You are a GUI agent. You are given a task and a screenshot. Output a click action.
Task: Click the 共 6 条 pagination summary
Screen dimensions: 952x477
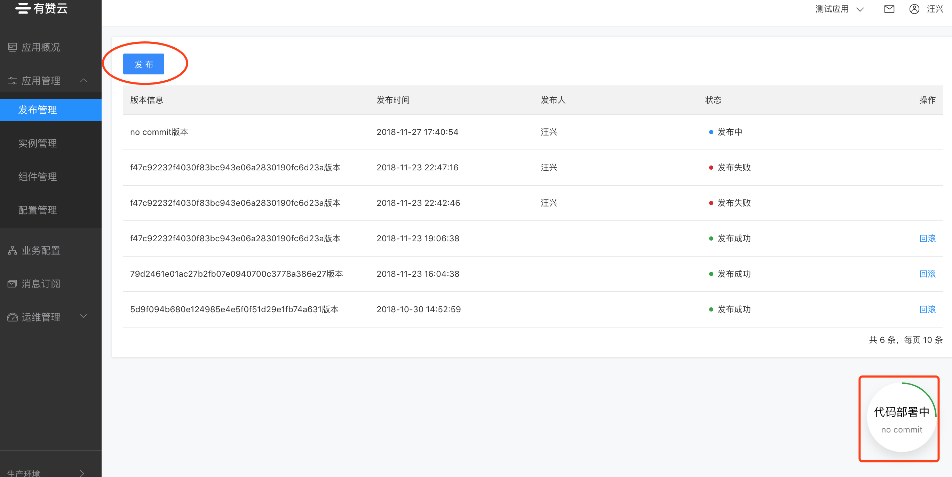pyautogui.click(x=906, y=340)
